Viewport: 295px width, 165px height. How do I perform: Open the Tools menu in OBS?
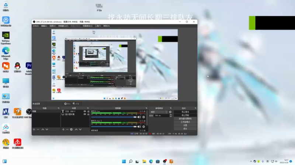tap(98, 26)
